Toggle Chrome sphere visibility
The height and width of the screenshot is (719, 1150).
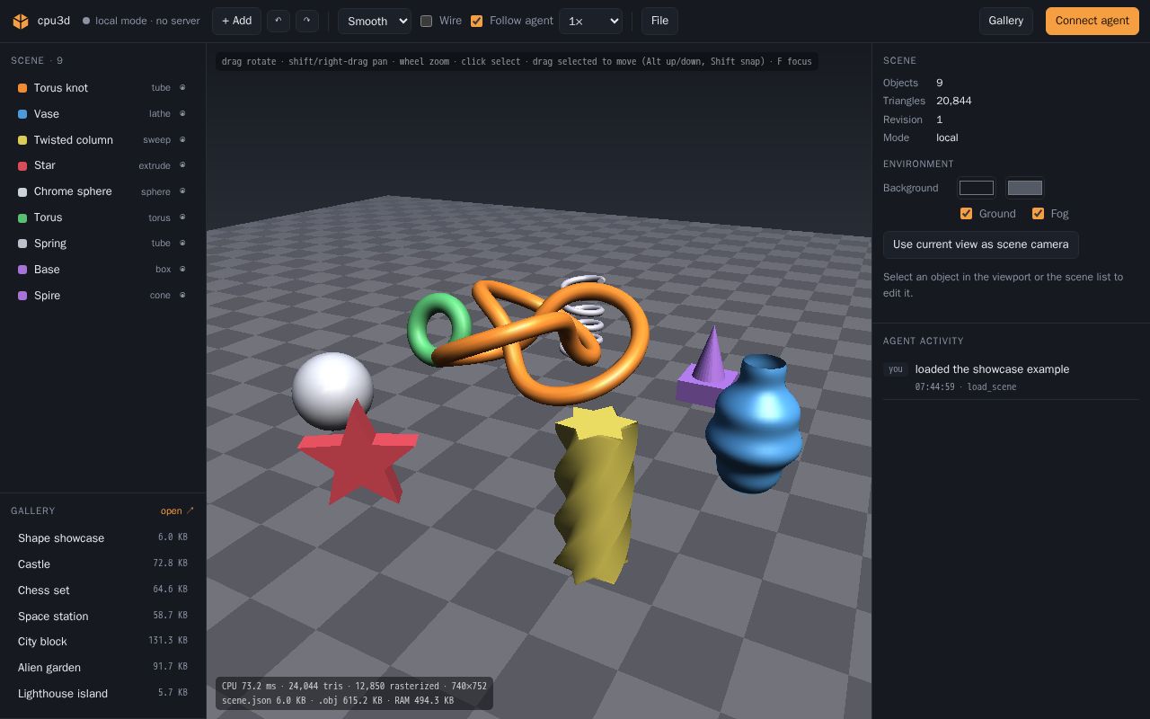[x=182, y=191]
